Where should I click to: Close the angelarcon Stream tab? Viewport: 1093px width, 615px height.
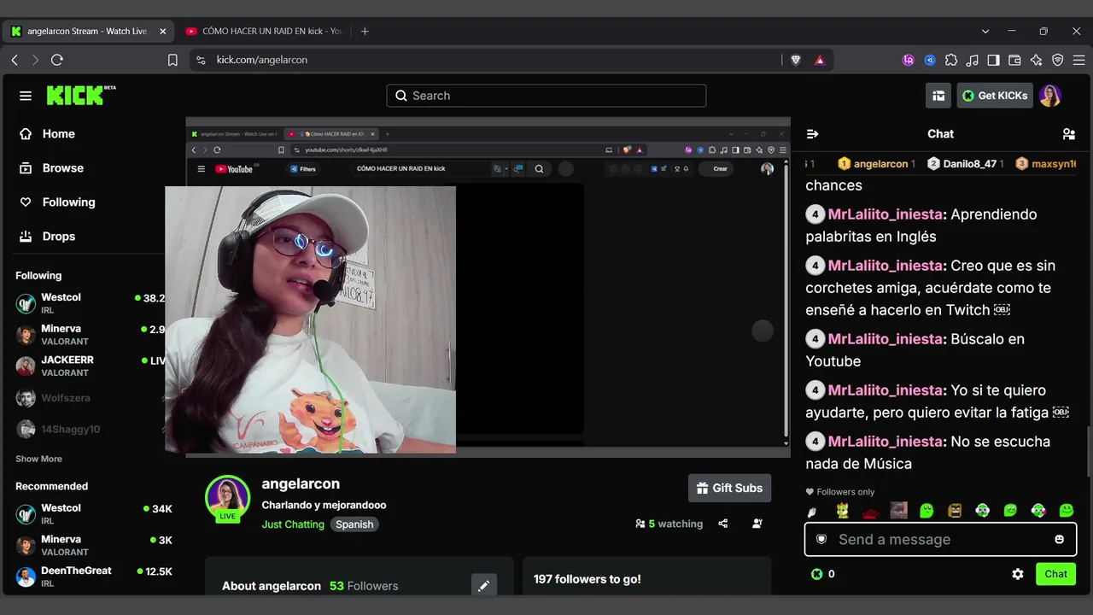tap(162, 32)
